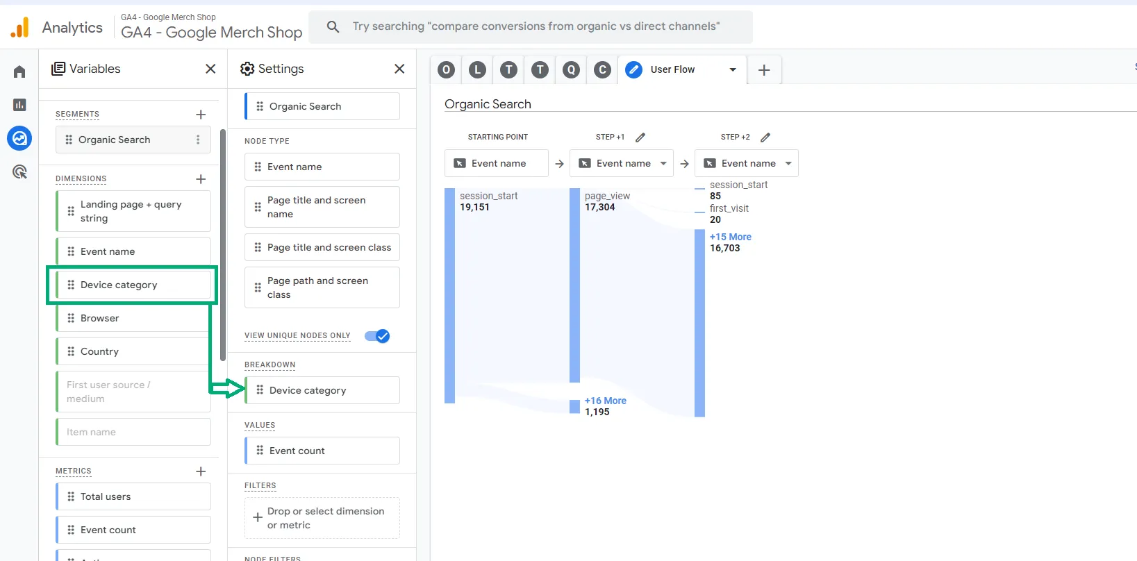Viewport: 1137px width, 561px height.
Task: Open the GA4 - Google Merch Shop property selector
Action: click(211, 26)
